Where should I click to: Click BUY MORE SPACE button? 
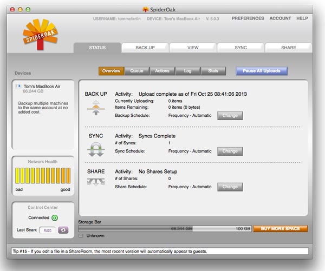pyautogui.click(x=281, y=229)
